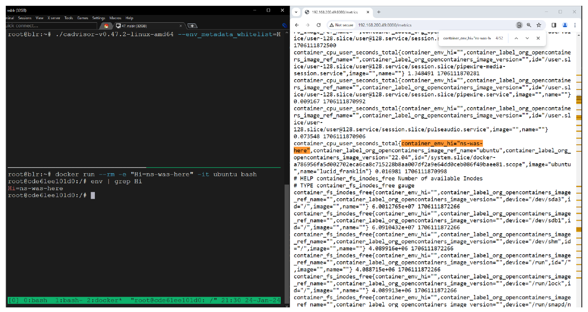Open the Chrome profile avatar

565,25
